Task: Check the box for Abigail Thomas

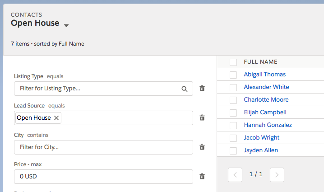Action: click(x=233, y=75)
